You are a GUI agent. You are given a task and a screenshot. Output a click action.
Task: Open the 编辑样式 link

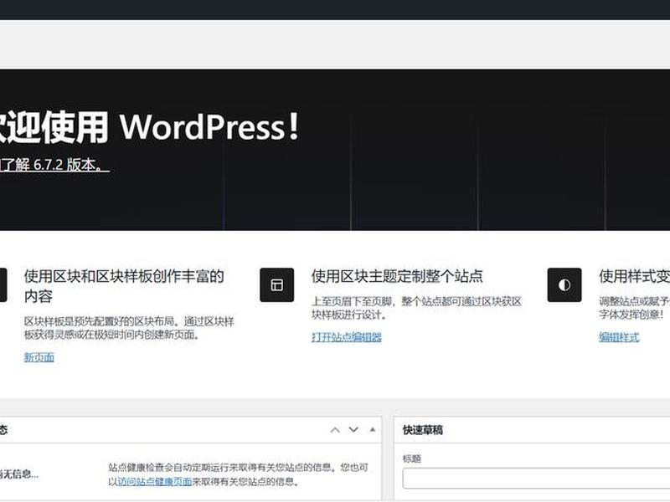(619, 337)
